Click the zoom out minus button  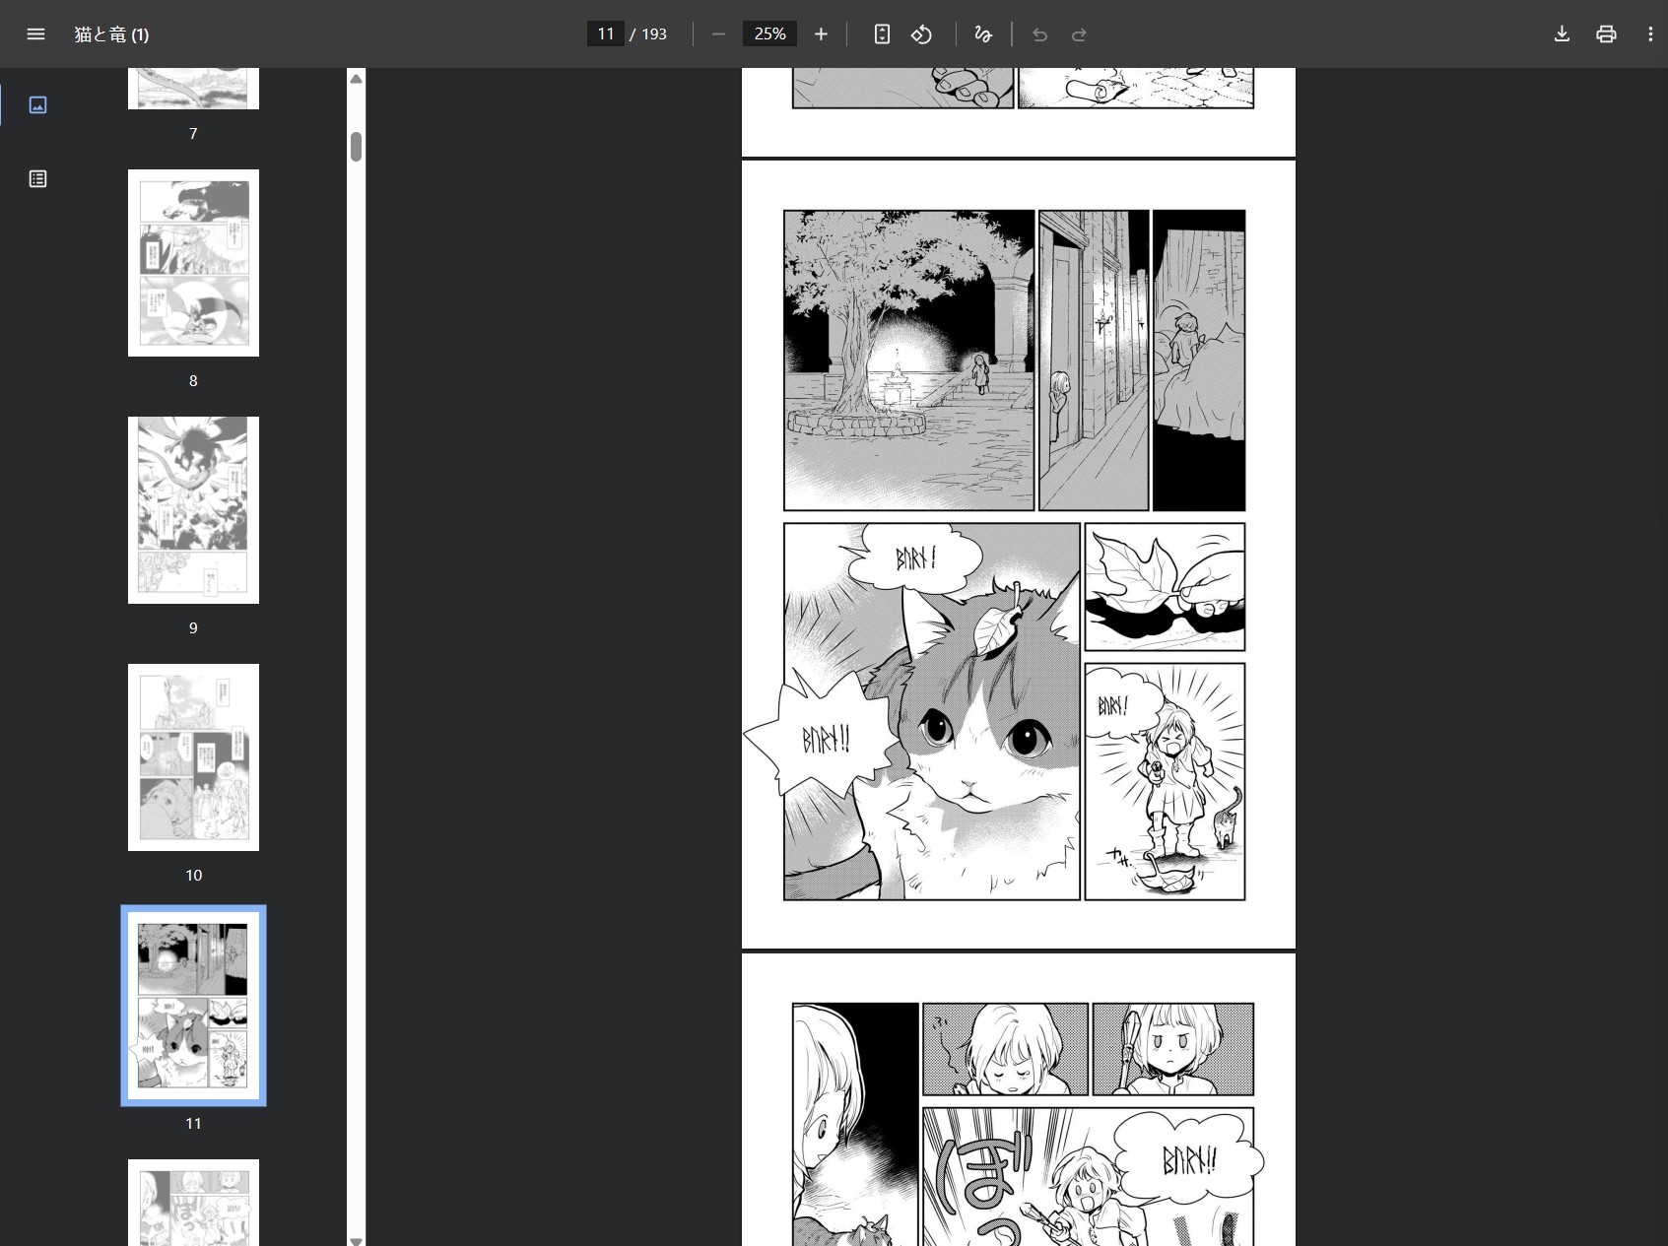718,34
